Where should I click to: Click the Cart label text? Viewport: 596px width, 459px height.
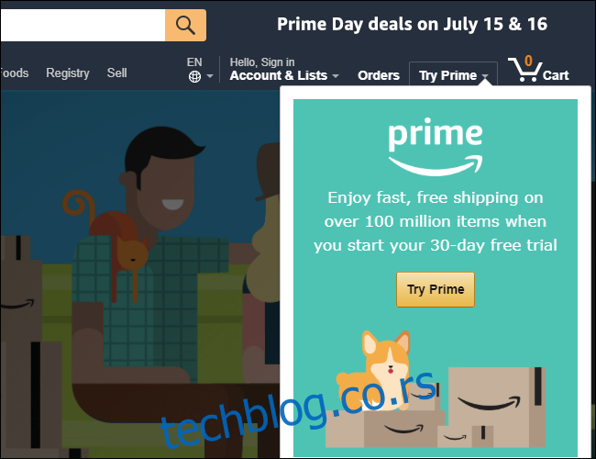(556, 75)
